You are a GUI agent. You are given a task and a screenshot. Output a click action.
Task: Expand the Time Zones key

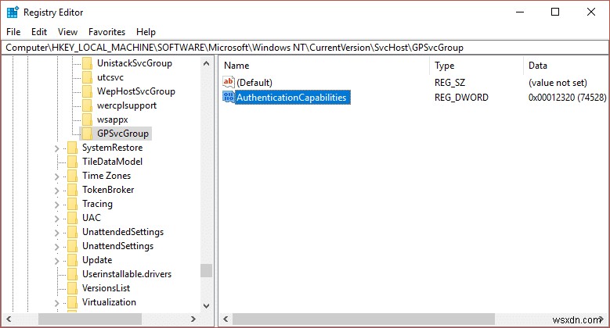tap(57, 176)
